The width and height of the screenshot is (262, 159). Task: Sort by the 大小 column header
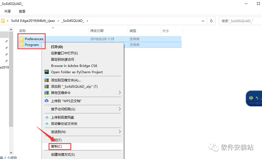[165, 31]
